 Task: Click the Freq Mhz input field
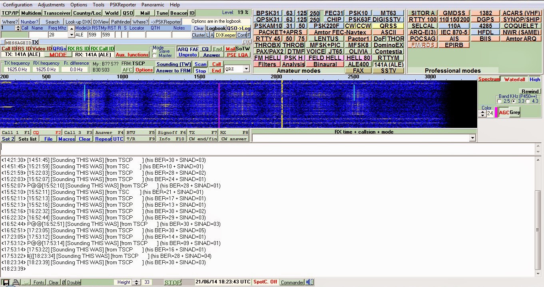[58, 35]
